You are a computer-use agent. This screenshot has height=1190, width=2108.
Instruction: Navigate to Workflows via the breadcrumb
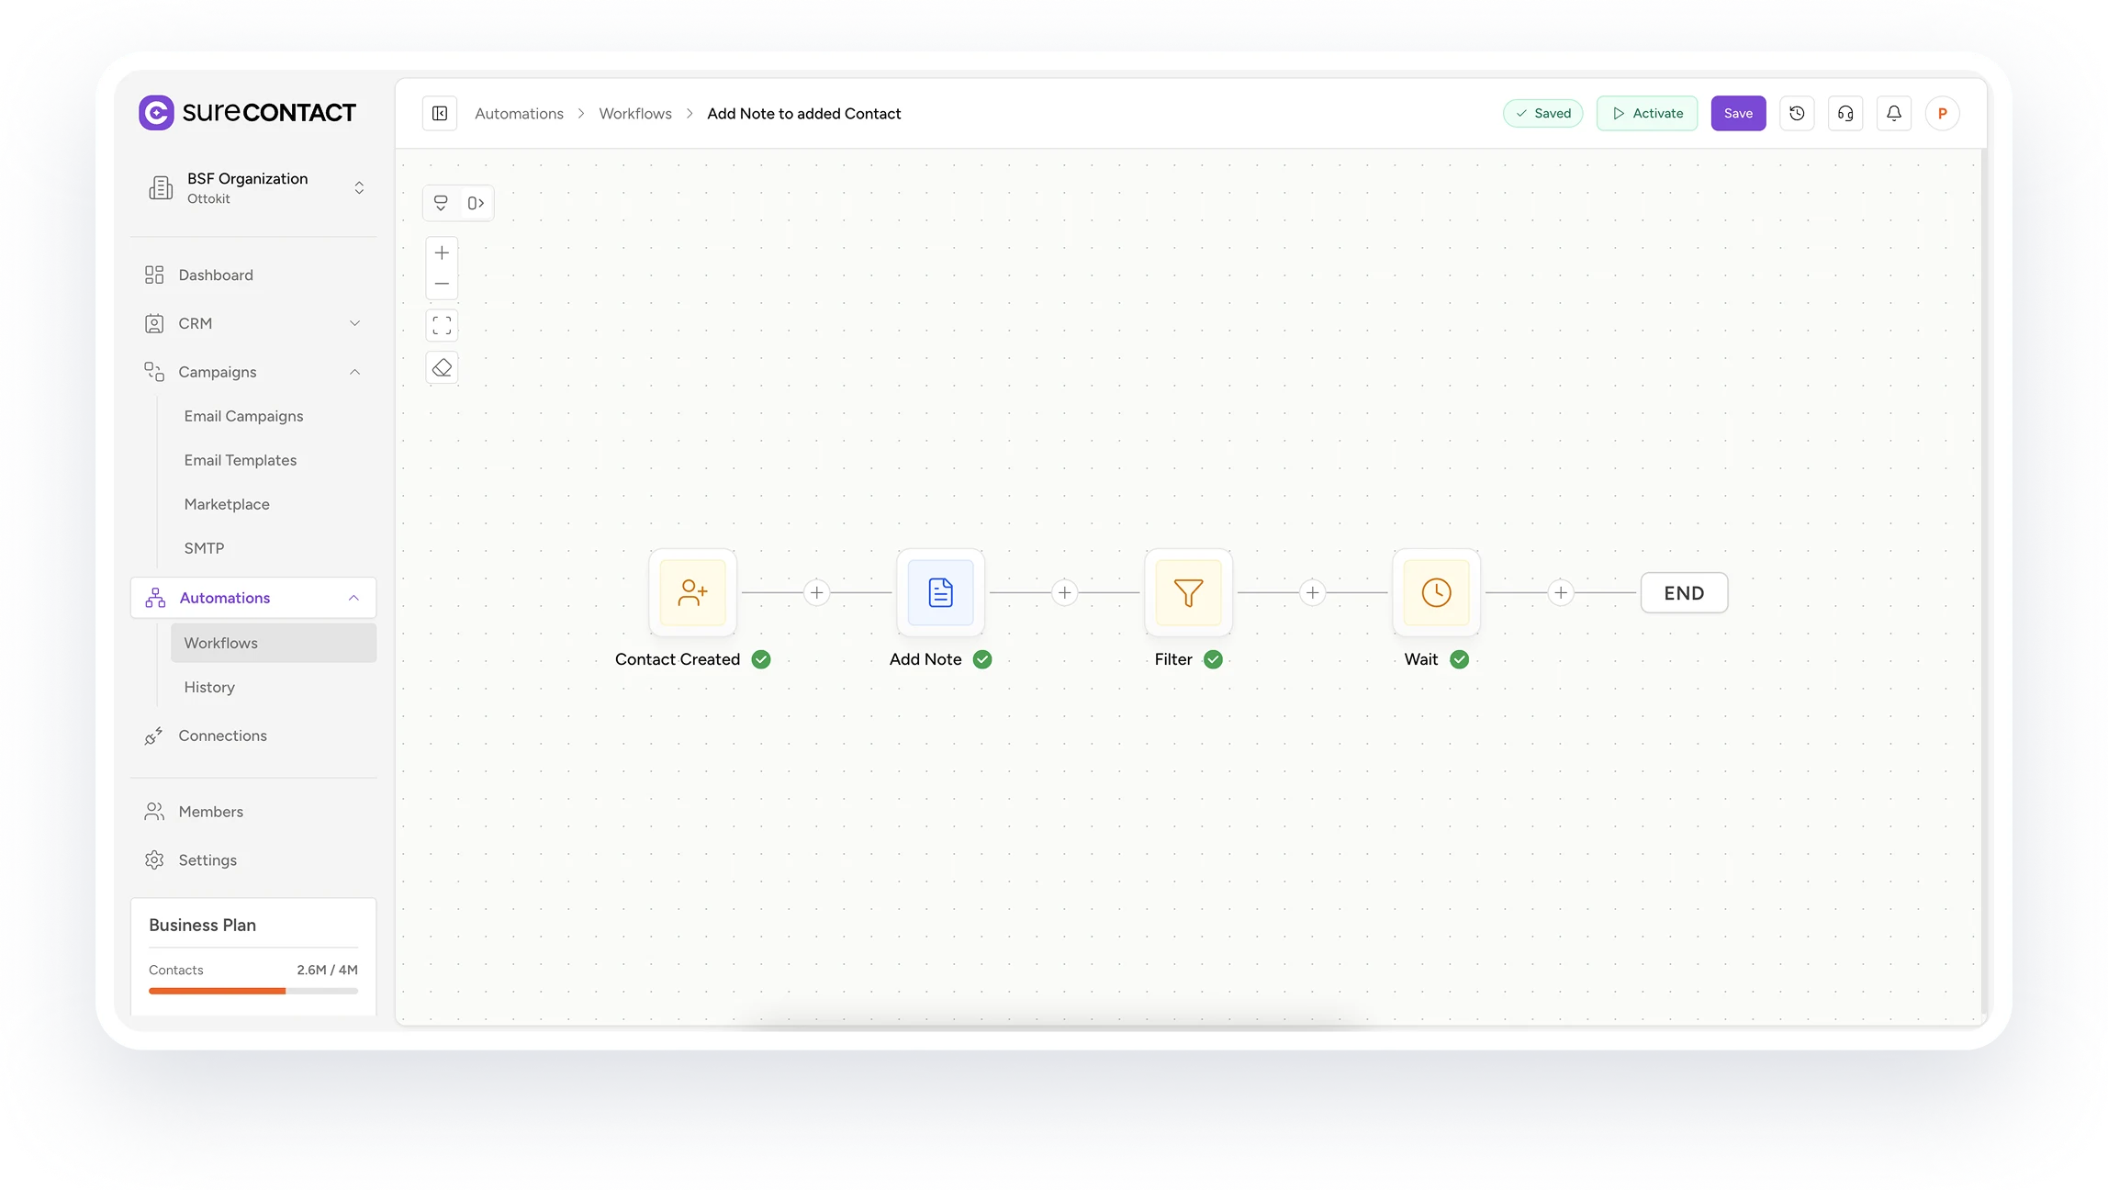634,113
